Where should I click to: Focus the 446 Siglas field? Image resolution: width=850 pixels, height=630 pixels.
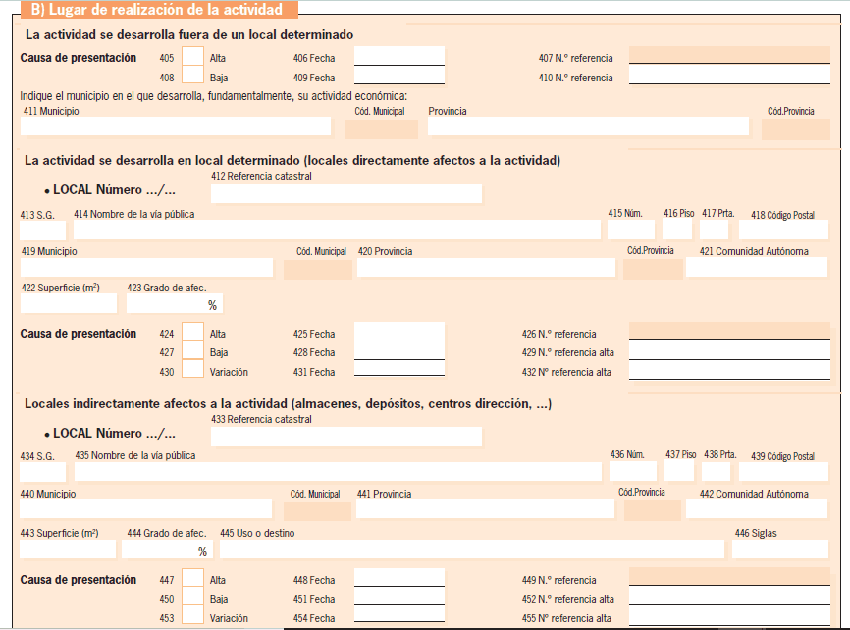click(780, 550)
